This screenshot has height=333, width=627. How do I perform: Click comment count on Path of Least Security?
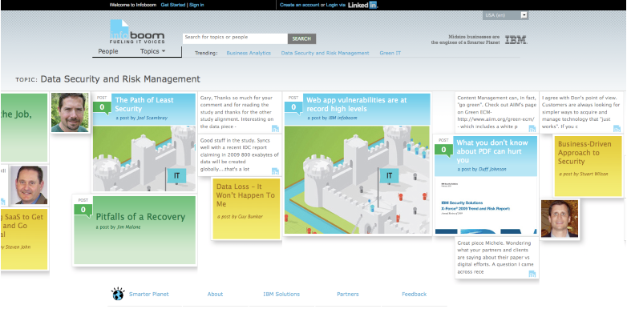102,107
